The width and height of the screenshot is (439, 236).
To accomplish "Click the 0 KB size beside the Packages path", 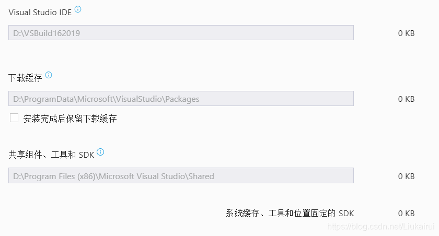I will click(x=406, y=99).
